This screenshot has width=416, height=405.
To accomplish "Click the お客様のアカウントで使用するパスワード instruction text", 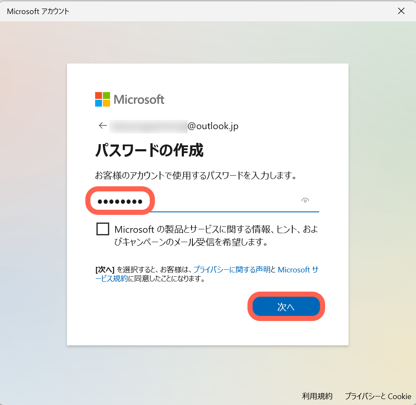I will point(196,176).
